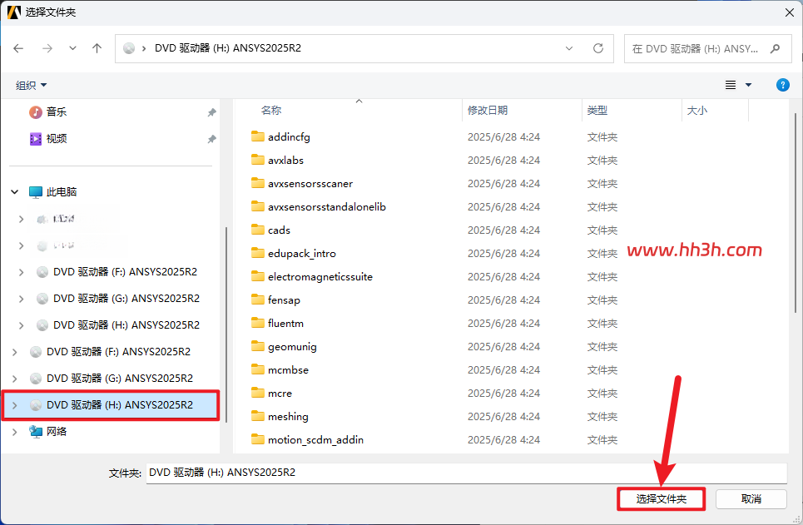Screen dimensions: 803x525
Task: Select the edupack_intro folder icon
Action: 258,253
